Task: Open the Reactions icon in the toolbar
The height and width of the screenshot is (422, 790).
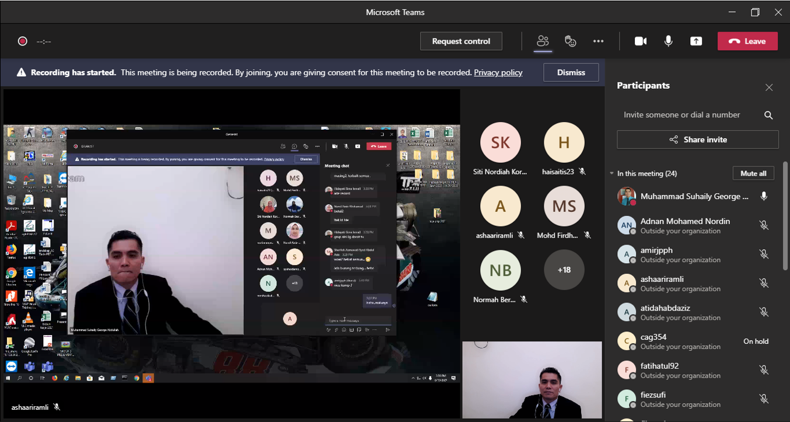Action: pos(570,41)
